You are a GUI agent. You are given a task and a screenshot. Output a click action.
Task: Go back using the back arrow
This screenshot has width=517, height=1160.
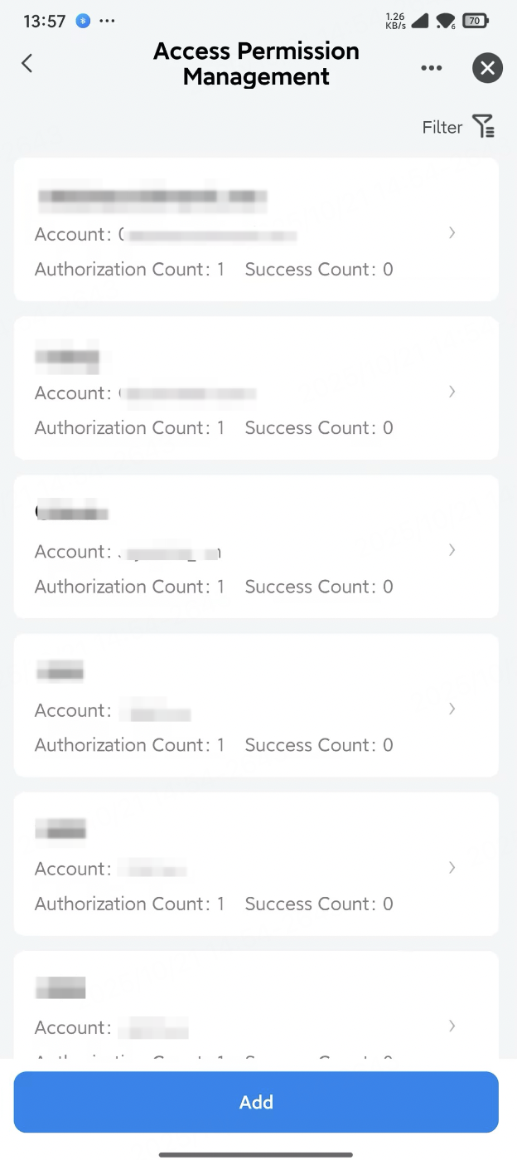click(27, 63)
